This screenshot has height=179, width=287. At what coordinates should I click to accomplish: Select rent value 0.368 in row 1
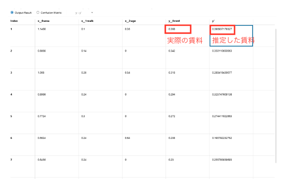pyautogui.click(x=172, y=29)
